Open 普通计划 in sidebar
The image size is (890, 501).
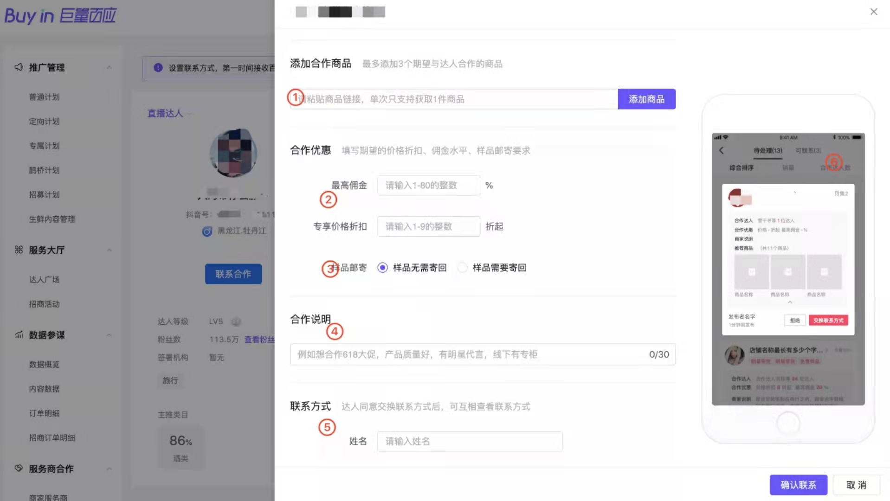click(44, 97)
